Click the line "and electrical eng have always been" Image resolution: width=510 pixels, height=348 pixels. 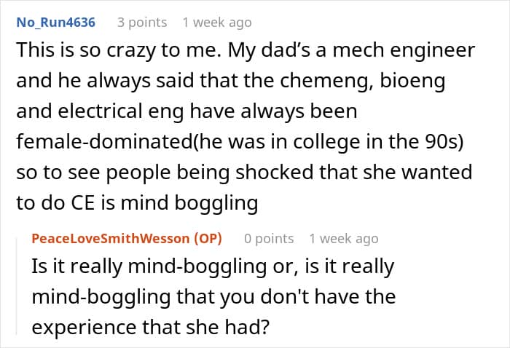(x=187, y=111)
